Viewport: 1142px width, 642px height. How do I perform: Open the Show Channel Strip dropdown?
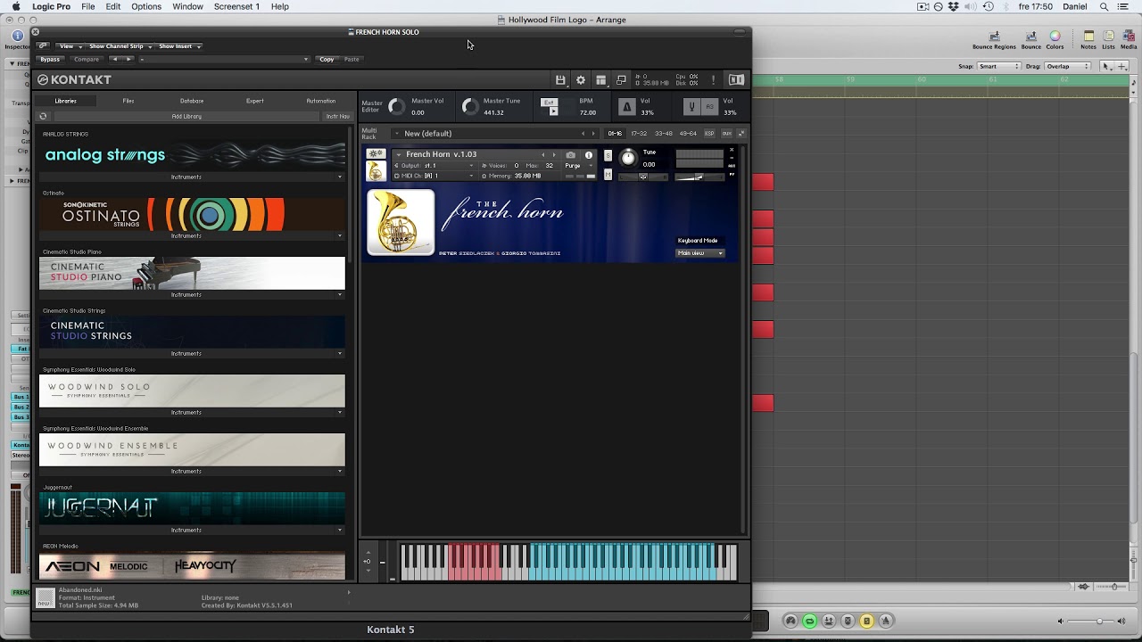[120, 46]
